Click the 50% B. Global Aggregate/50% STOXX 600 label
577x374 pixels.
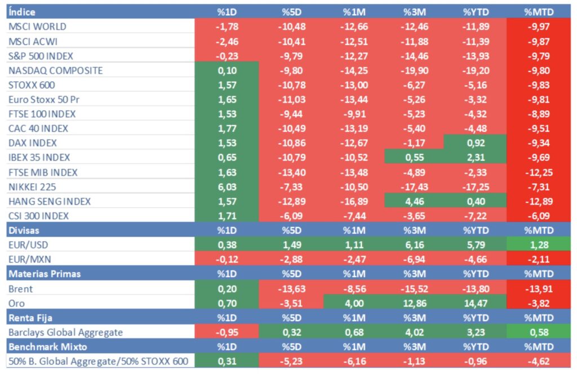pyautogui.click(x=98, y=362)
